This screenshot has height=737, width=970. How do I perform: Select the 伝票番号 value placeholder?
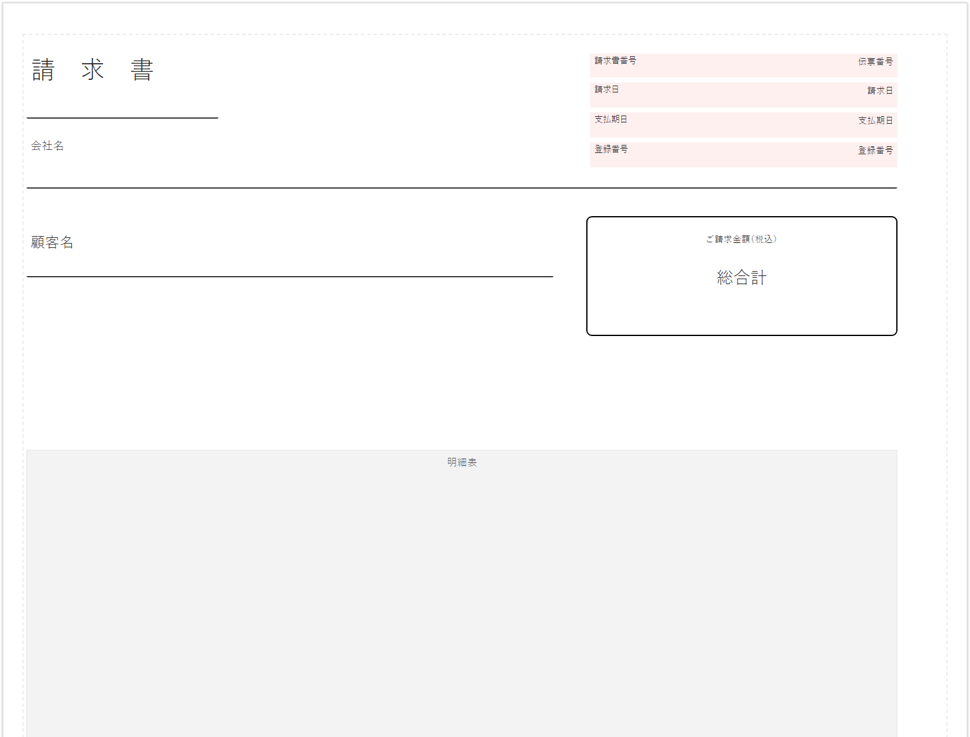875,62
